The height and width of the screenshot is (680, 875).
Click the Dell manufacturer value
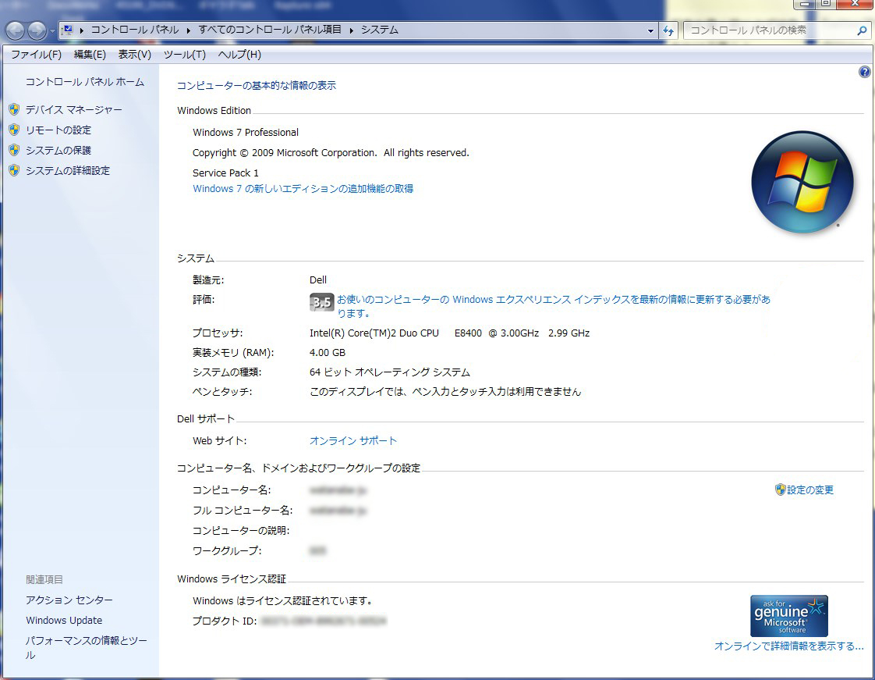tap(318, 280)
